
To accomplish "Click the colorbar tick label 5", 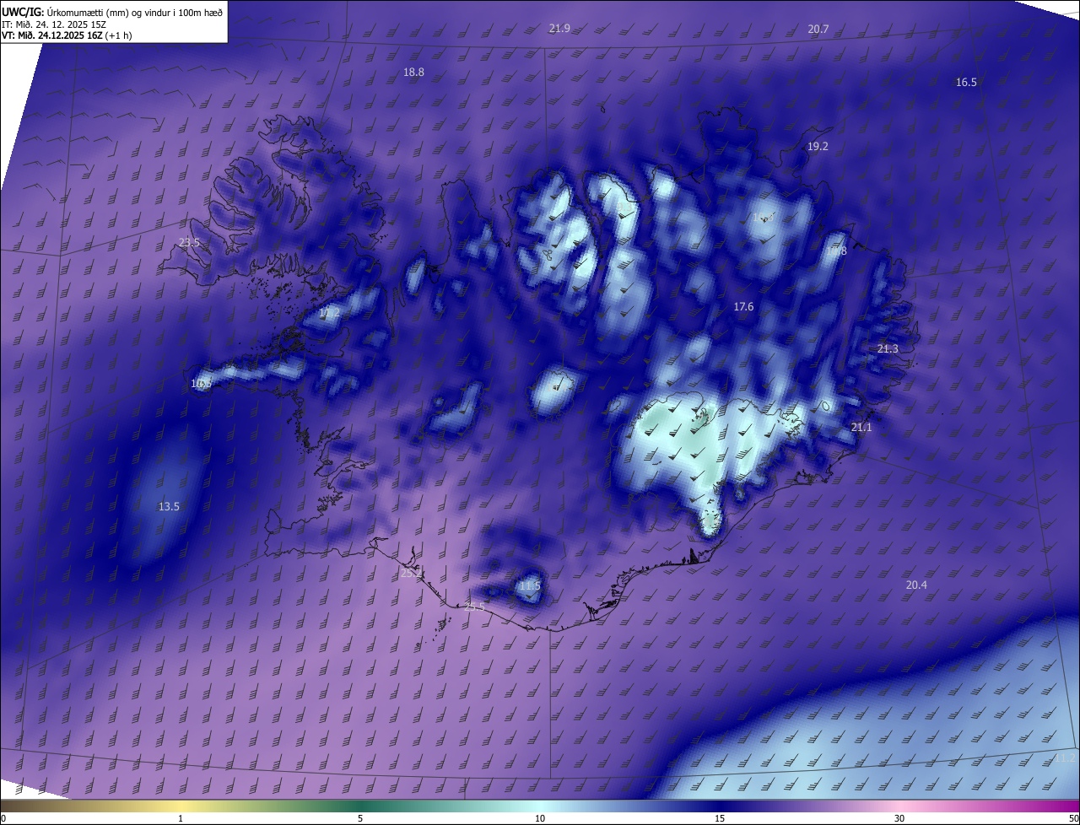I will tap(360, 818).
